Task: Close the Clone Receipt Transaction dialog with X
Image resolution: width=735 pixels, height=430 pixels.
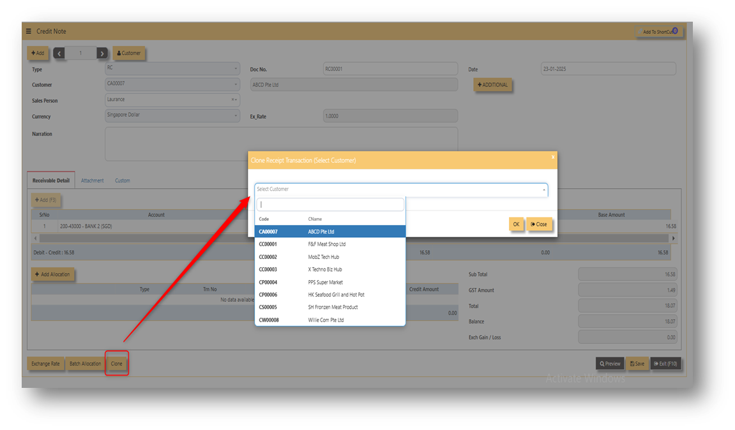Action: coord(552,157)
